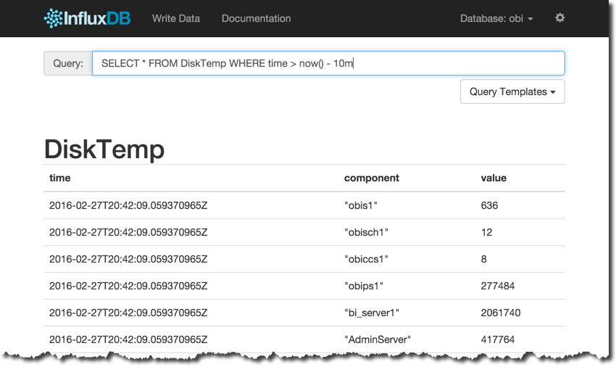This screenshot has width=616, height=367.
Task: Select the "obisch1" component cell
Action: (x=367, y=232)
